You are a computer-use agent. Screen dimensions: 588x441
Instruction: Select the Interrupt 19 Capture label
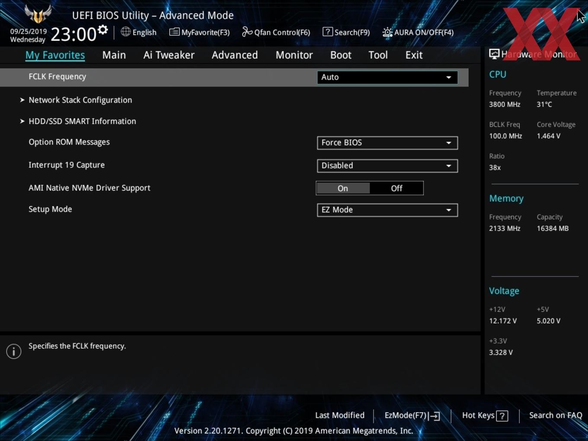67,165
